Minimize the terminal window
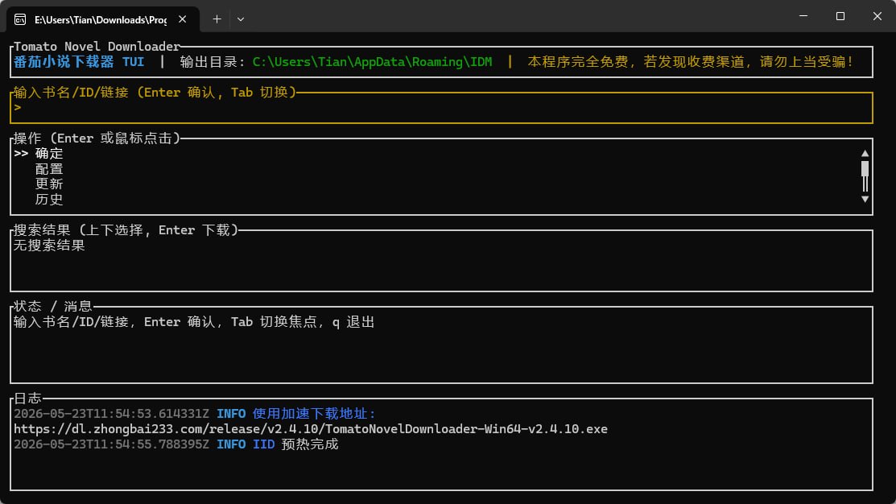The image size is (896, 504). 803,17
